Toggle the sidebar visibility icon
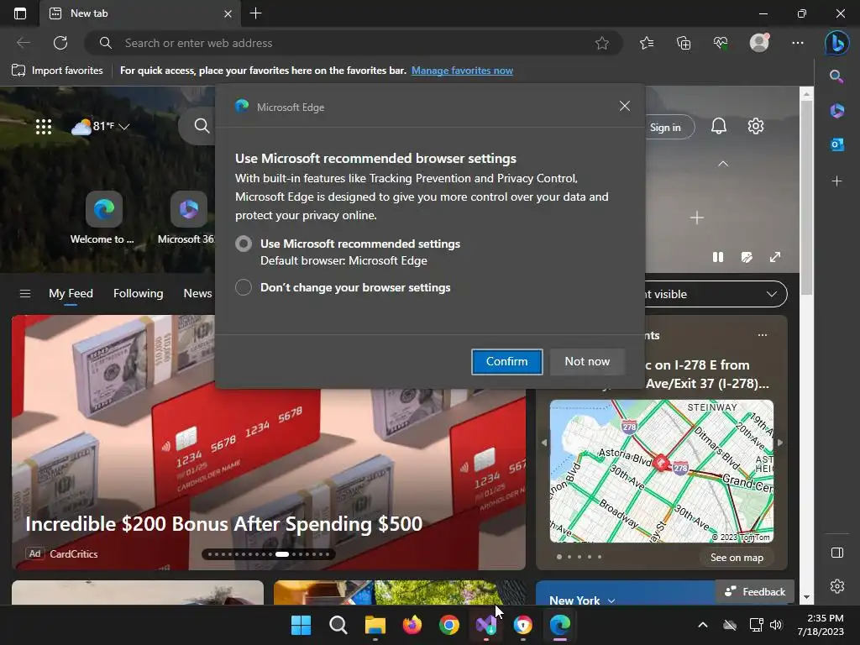The height and width of the screenshot is (645, 860). pos(837,553)
